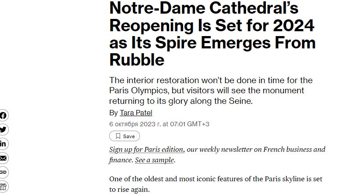This screenshot has height=194, width=342.
Task: Open the See a sample link
Action: [x=154, y=160]
